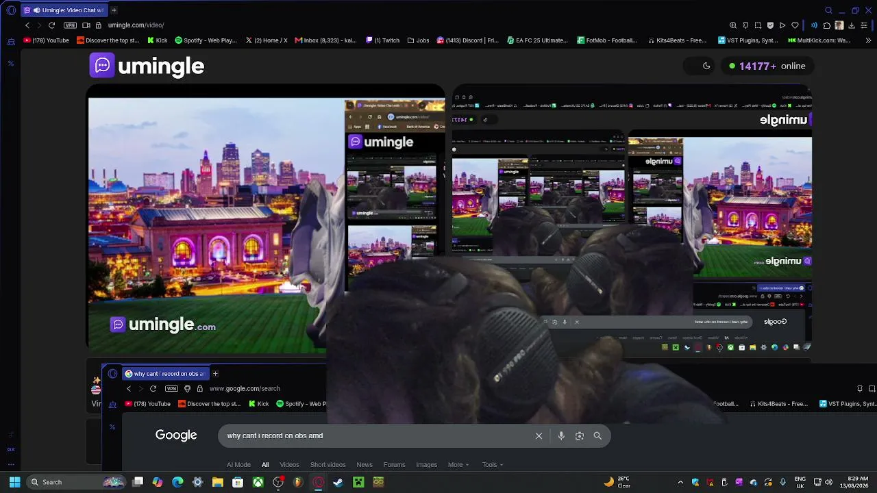Switch to the Images results tab
Screen dimensions: 877x493
click(426, 465)
